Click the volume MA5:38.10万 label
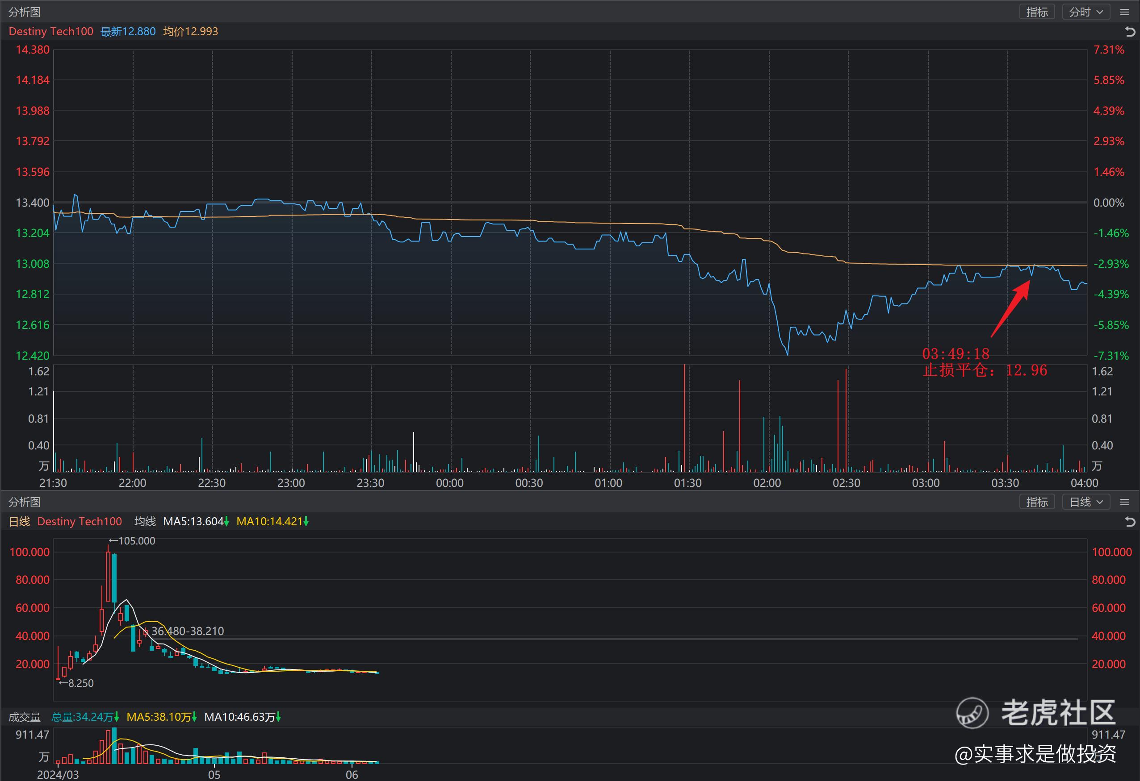 (162, 717)
